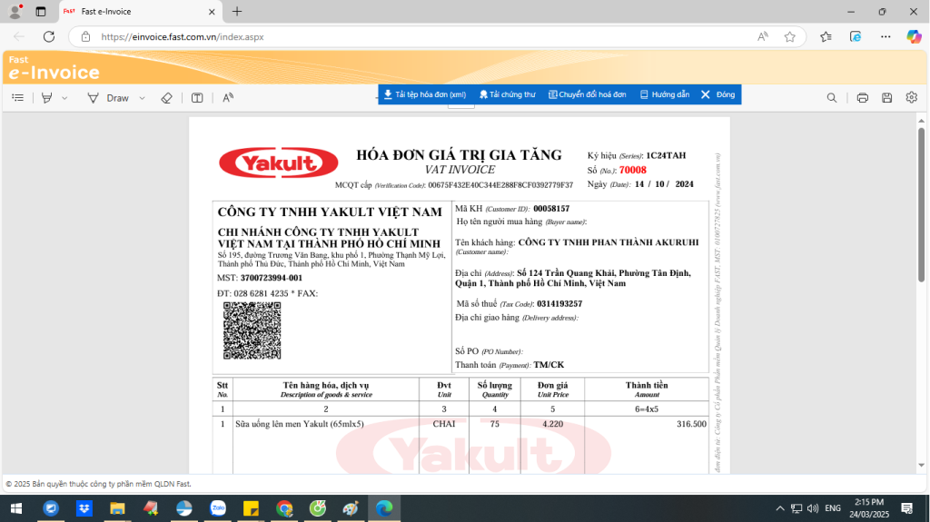
Task: Select the Fast e-Invoice tab
Action: point(139,11)
